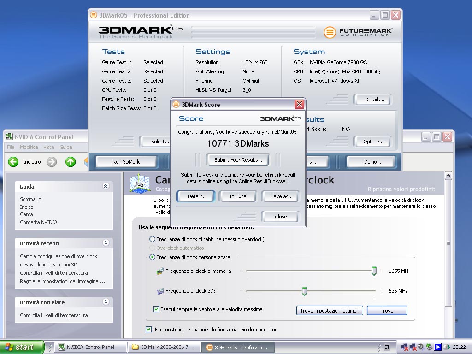This screenshot has width=472, height=354.
Task: Click the 3D clock icon beside Frequenza 3D
Action: click(x=160, y=291)
